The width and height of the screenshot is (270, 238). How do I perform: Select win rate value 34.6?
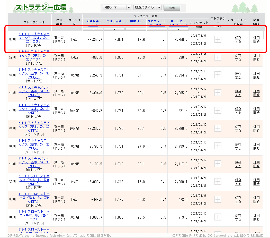point(141,111)
